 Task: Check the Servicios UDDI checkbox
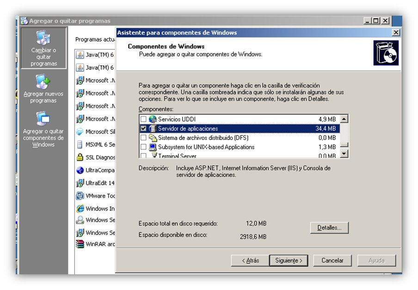pyautogui.click(x=143, y=119)
